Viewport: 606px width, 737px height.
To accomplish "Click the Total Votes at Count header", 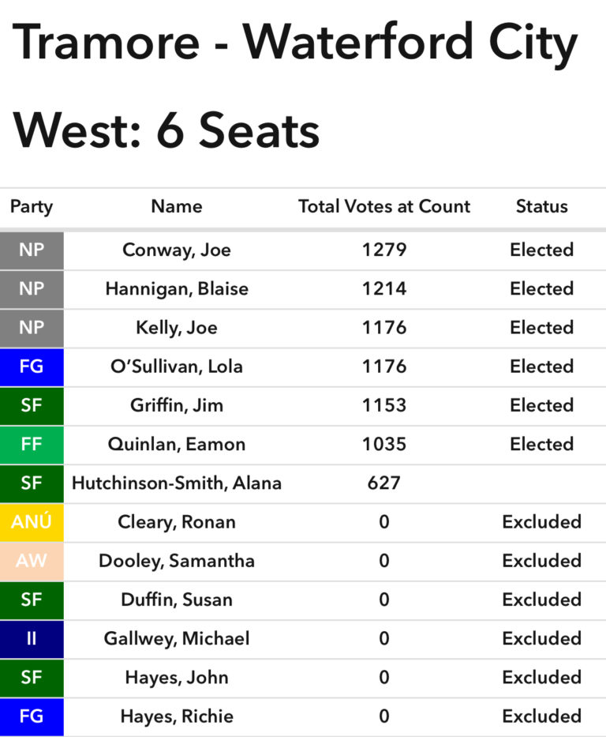I will coord(384,207).
